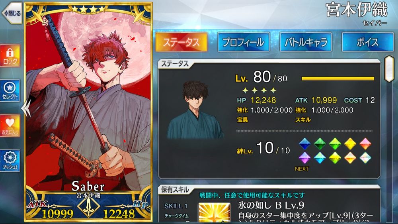Click the yellow top-row bond crystal
The width and height of the screenshot is (398, 224).
(350, 143)
